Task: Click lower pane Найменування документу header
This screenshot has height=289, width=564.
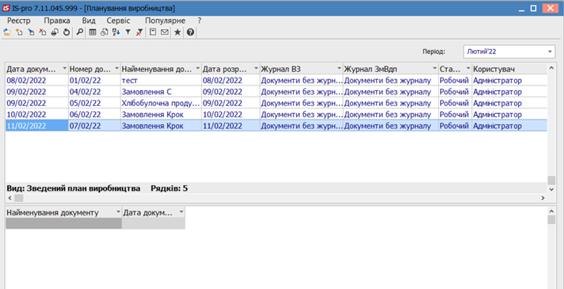Action: click(x=63, y=212)
